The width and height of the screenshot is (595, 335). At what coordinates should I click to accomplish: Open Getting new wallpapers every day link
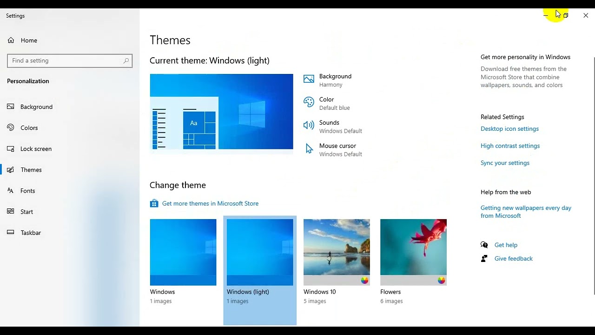click(x=526, y=212)
